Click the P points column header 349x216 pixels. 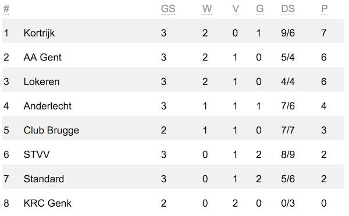pos(325,9)
